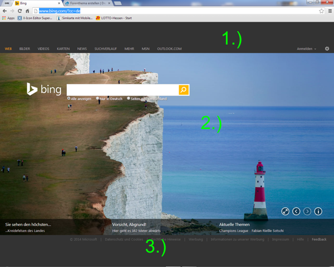Open the Apps bookmarks shortcut
Viewport: 334px width, 267px height.
[x=7, y=18]
